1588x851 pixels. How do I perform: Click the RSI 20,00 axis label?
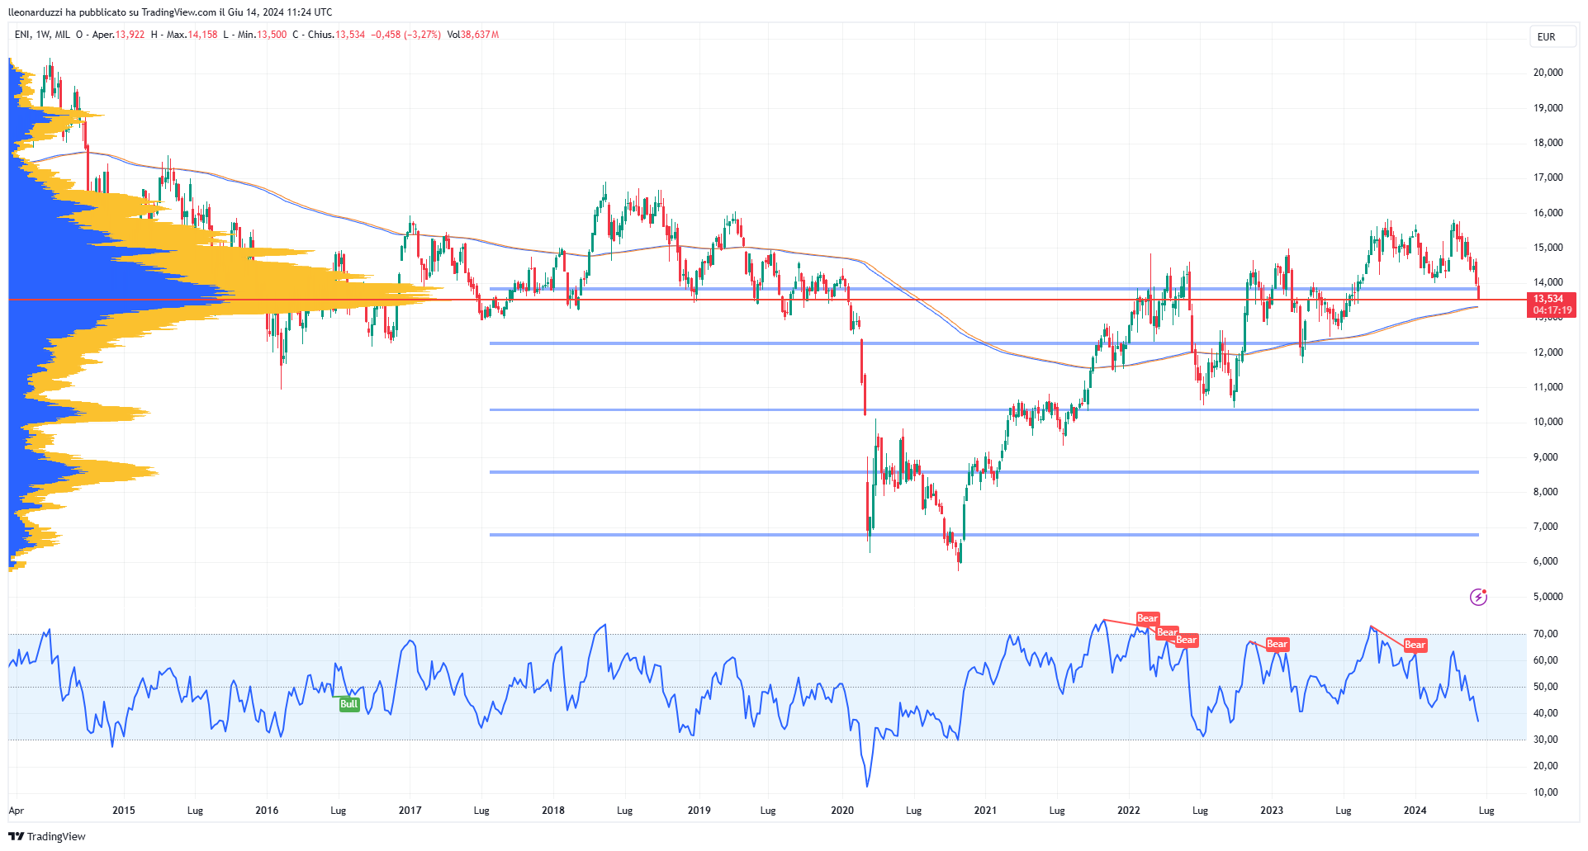(x=1546, y=766)
